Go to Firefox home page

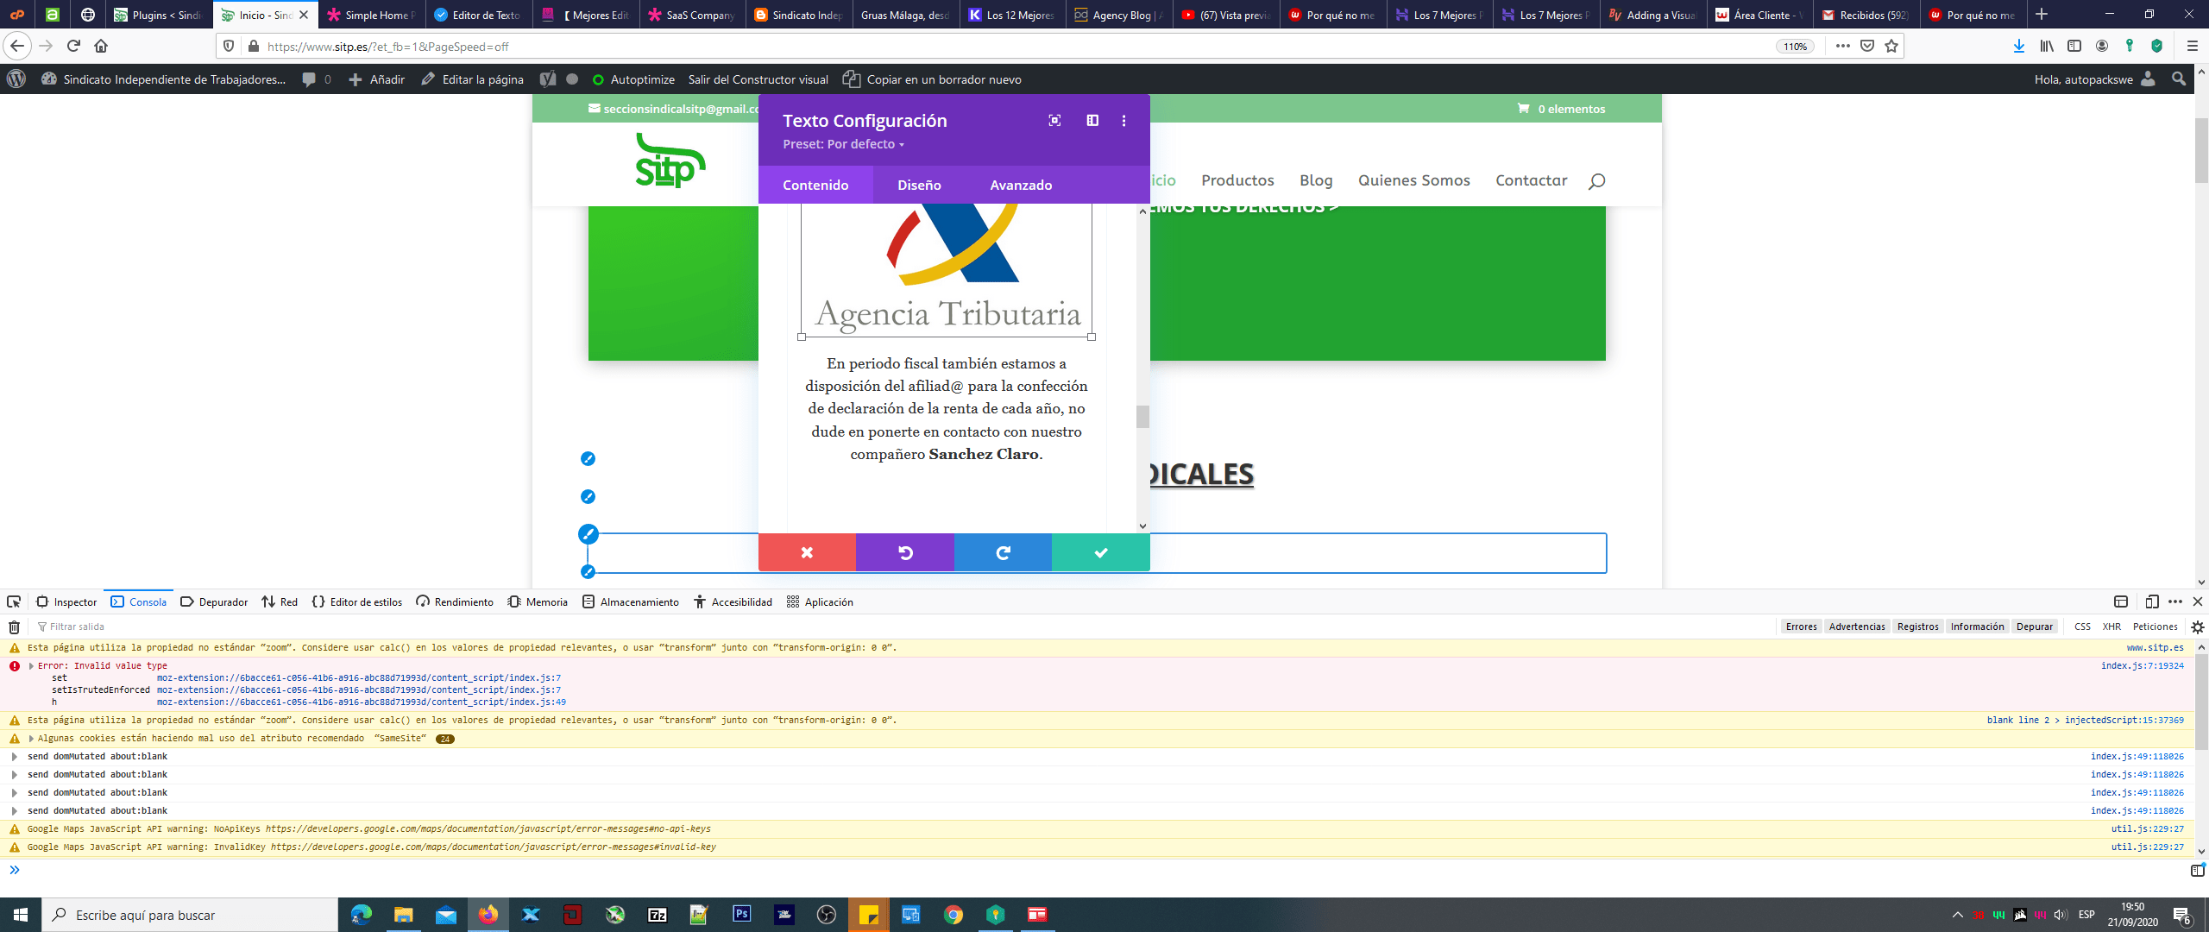click(101, 46)
